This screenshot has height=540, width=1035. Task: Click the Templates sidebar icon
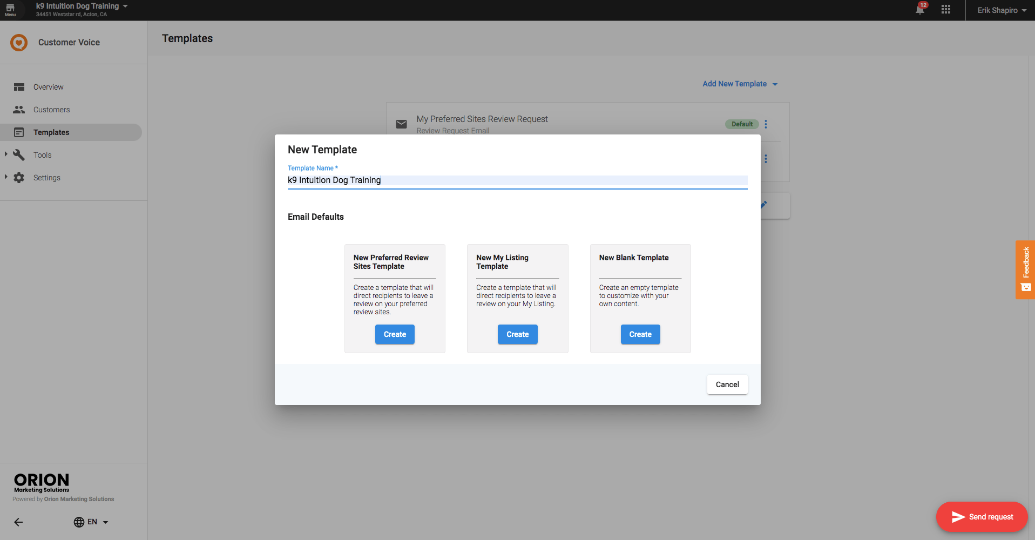tap(19, 132)
